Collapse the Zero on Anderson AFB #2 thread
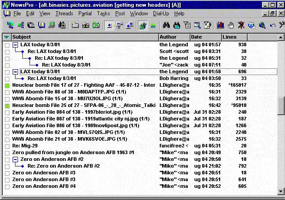 point(15,159)
